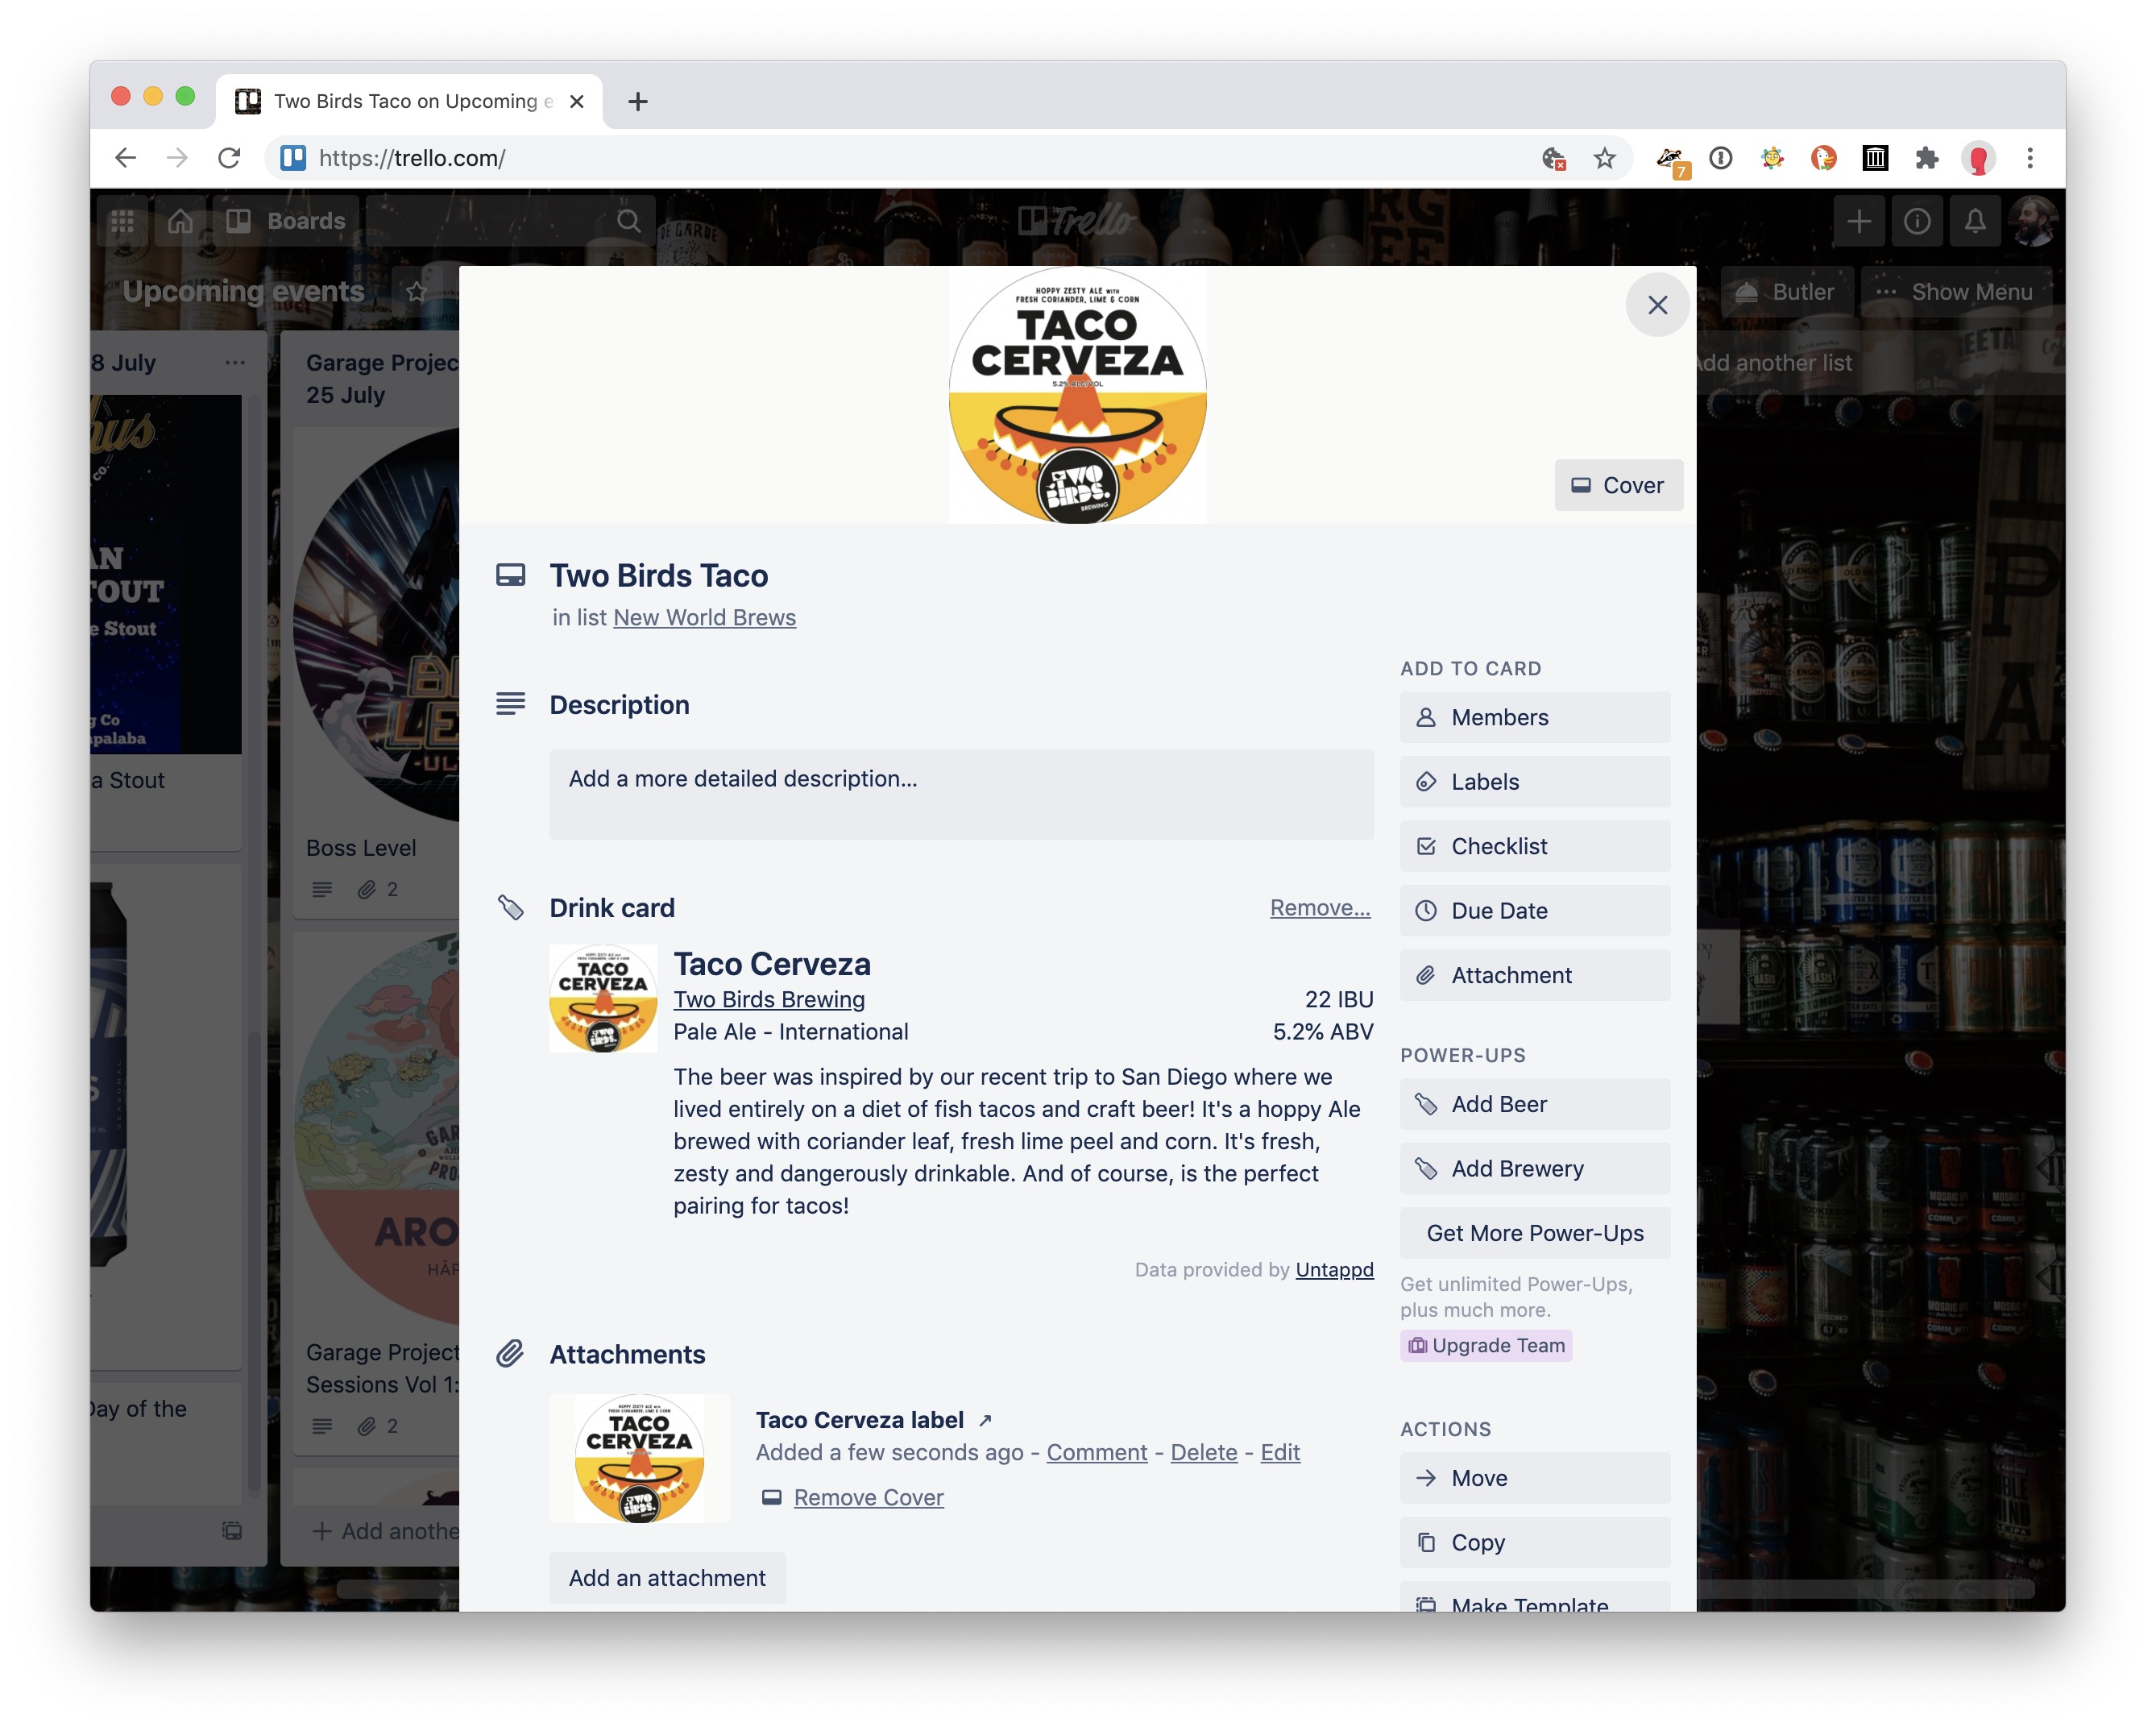Bookmark page with the star icon

1604,158
